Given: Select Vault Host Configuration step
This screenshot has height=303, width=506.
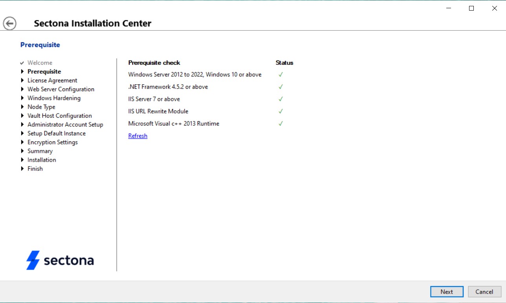Looking at the screenshot, I should pos(59,115).
